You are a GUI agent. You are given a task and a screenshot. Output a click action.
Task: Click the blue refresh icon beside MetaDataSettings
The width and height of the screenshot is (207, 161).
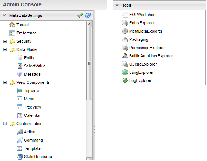pyautogui.click(x=88, y=15)
